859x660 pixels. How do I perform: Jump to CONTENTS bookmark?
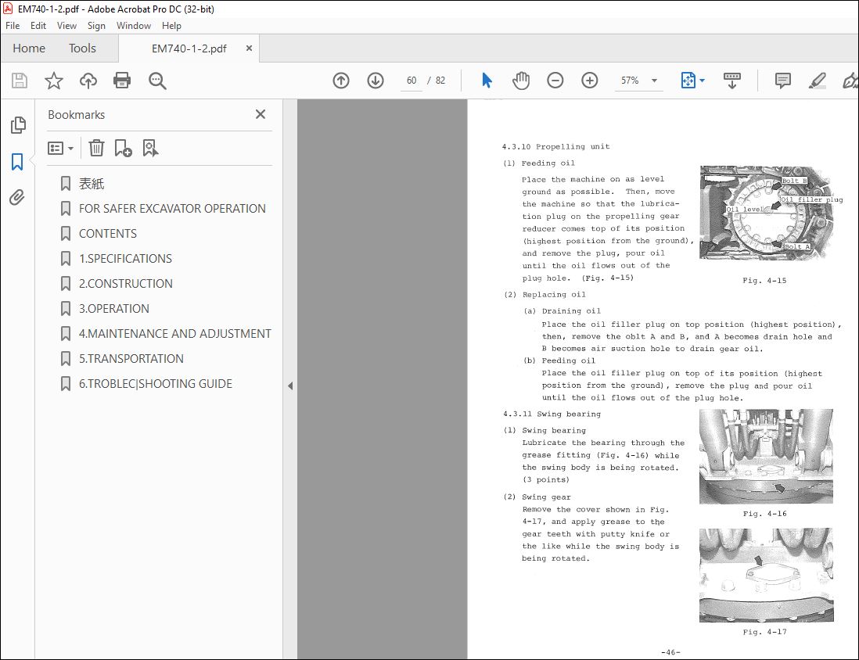click(x=108, y=233)
